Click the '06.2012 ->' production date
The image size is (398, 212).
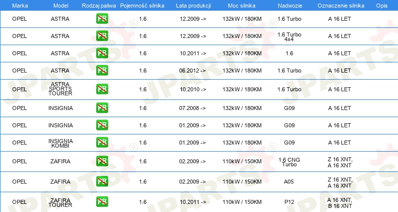point(192,70)
